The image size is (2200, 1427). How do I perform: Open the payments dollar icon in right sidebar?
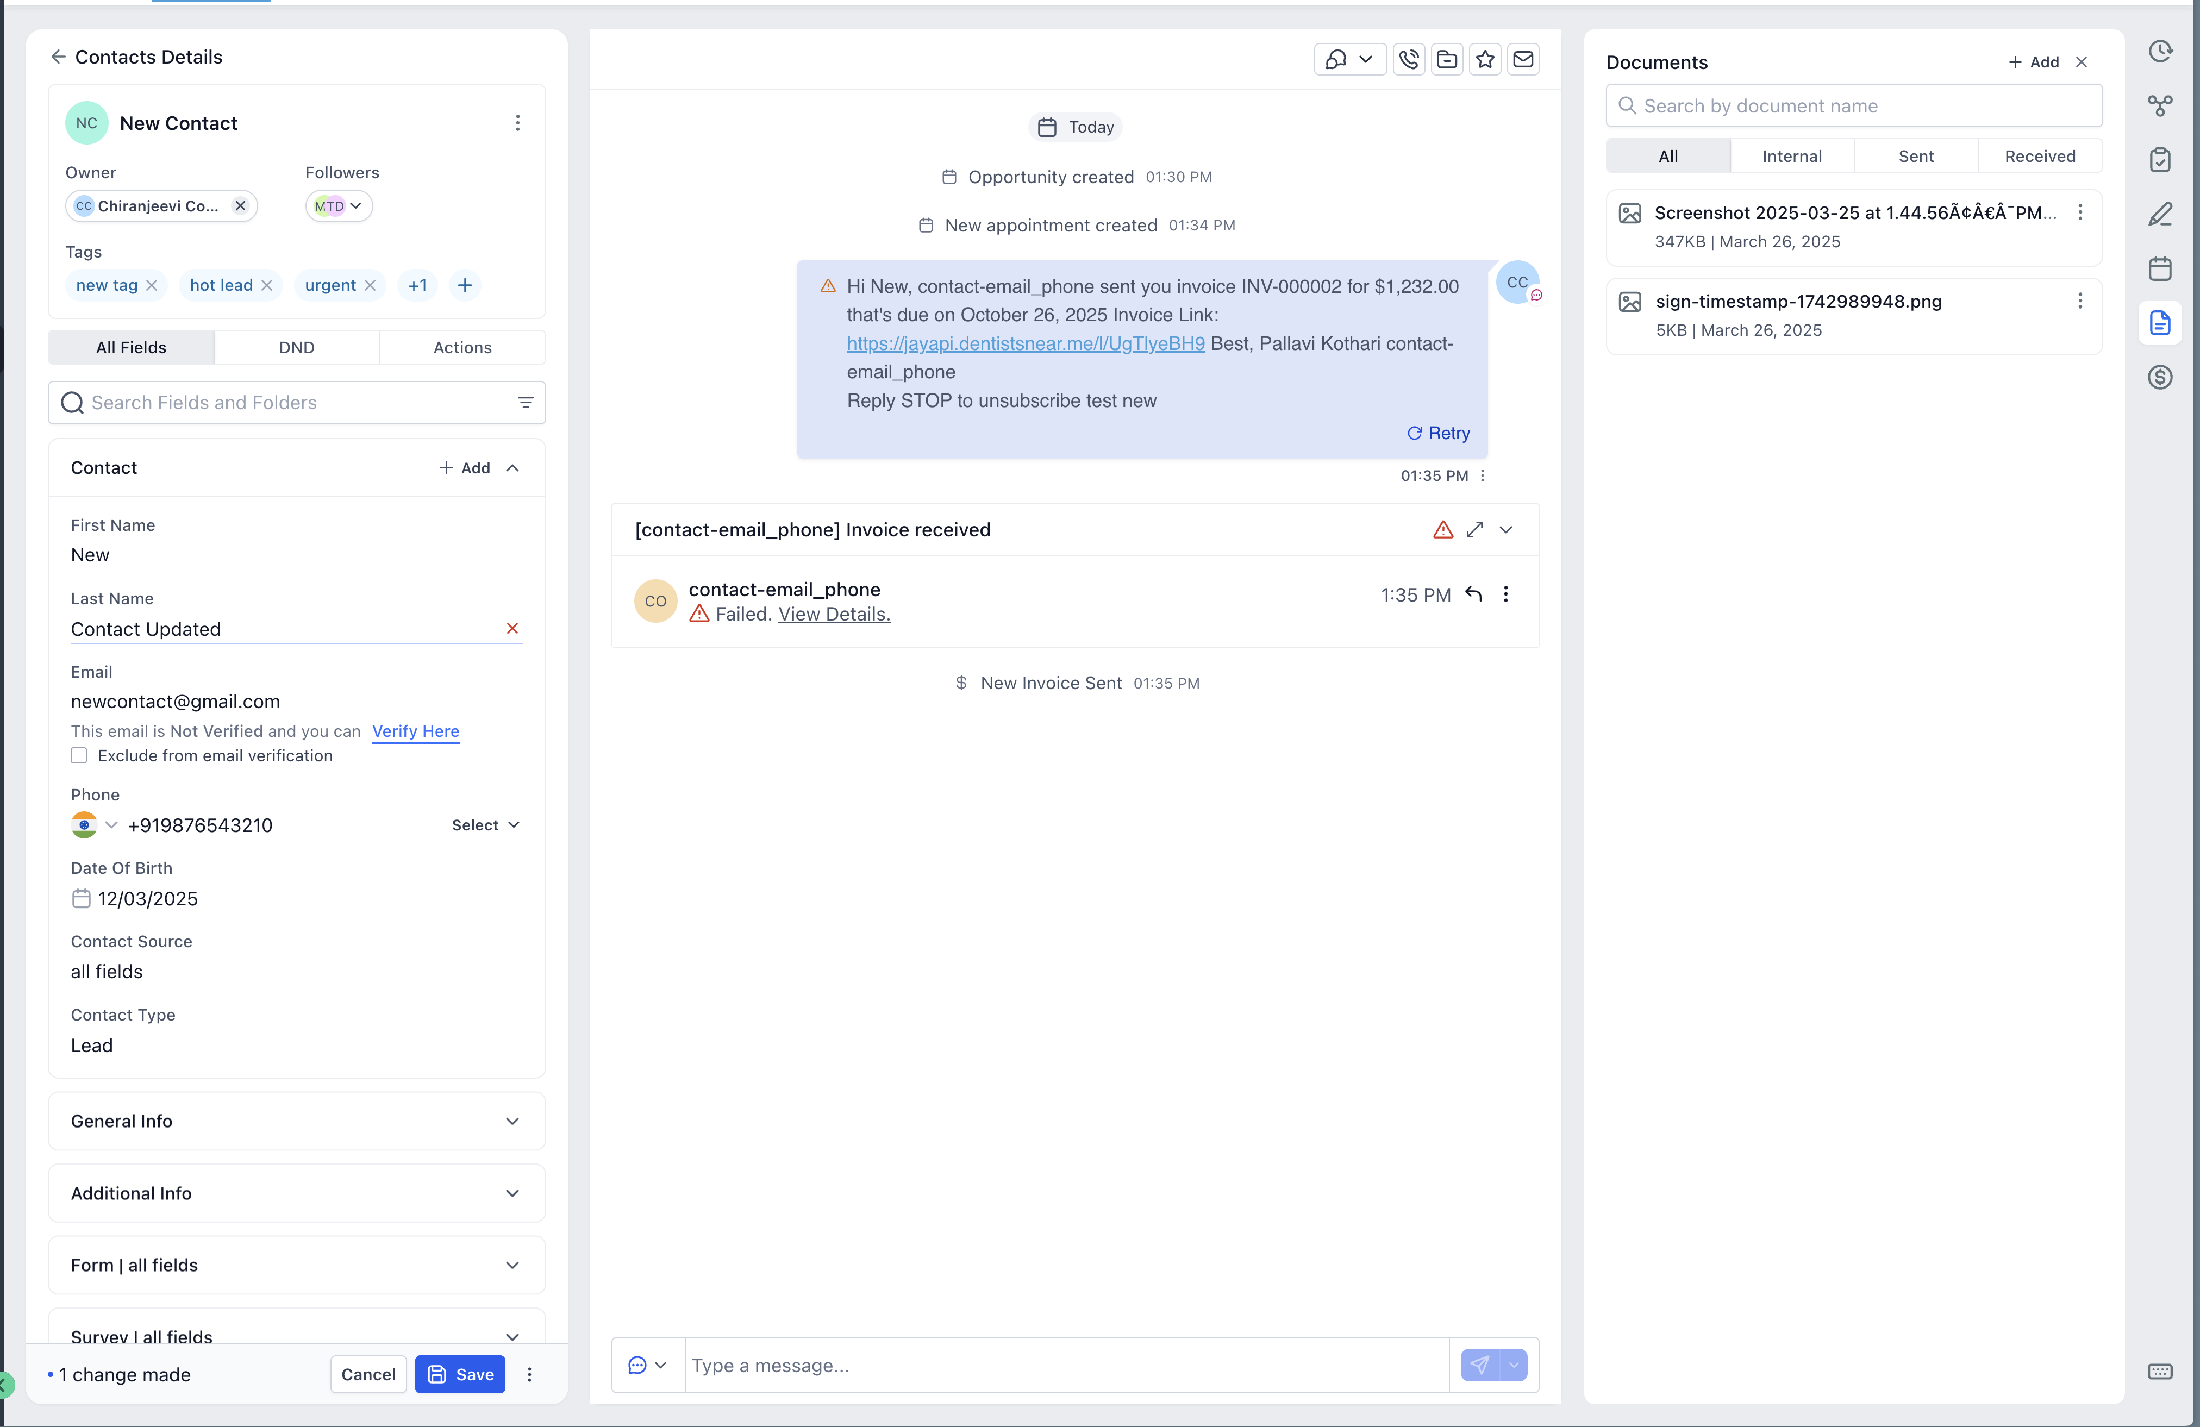tap(2159, 377)
